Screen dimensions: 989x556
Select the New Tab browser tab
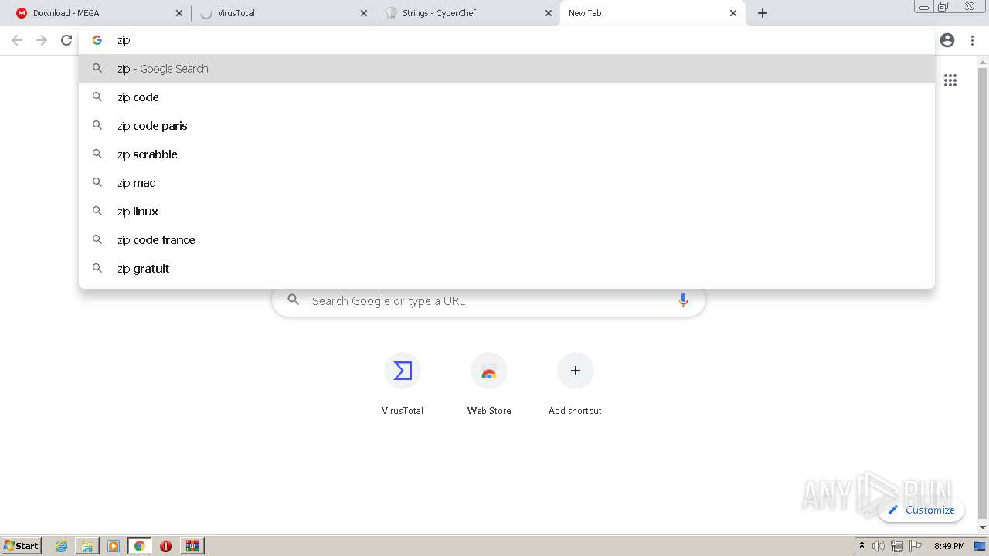click(653, 13)
